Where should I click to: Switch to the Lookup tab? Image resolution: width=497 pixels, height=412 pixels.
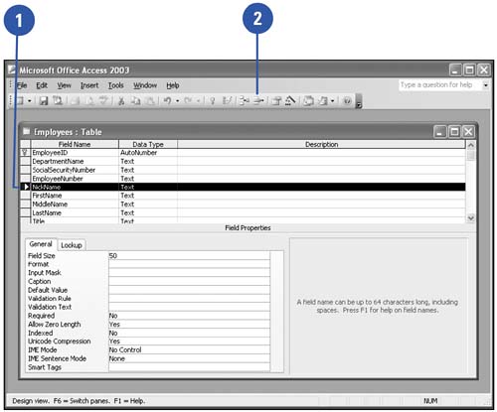tap(72, 245)
